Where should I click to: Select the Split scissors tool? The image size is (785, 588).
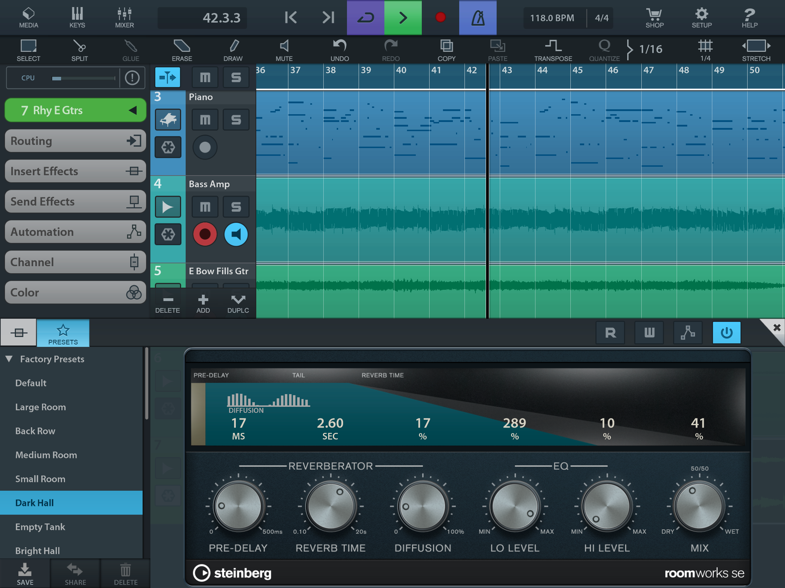pos(79,50)
